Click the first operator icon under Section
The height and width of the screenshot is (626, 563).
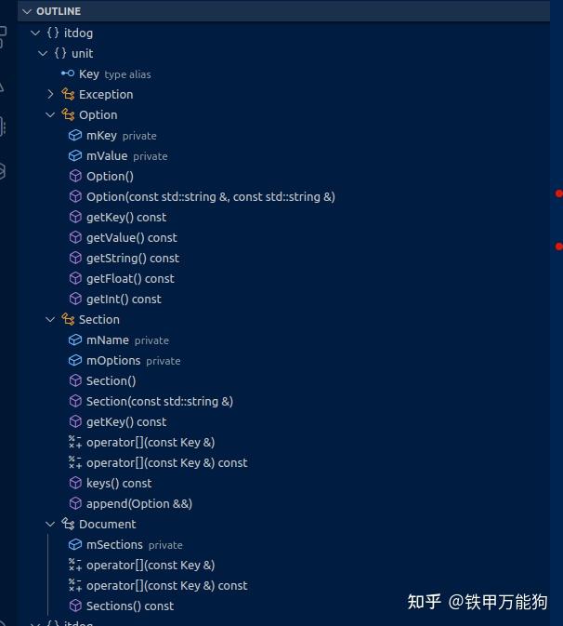point(75,442)
